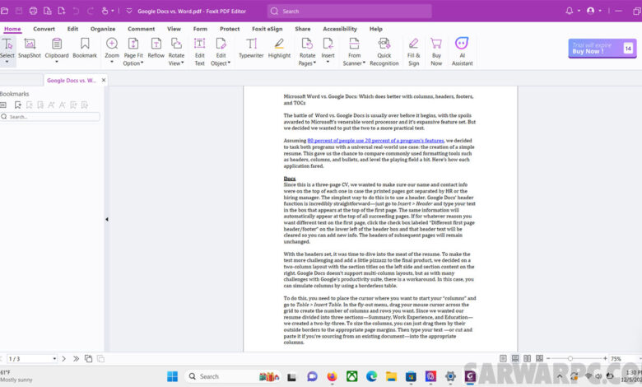Click the top Search box in title bar
Image resolution: width=642 pixels, height=387 pixels.
(349, 11)
